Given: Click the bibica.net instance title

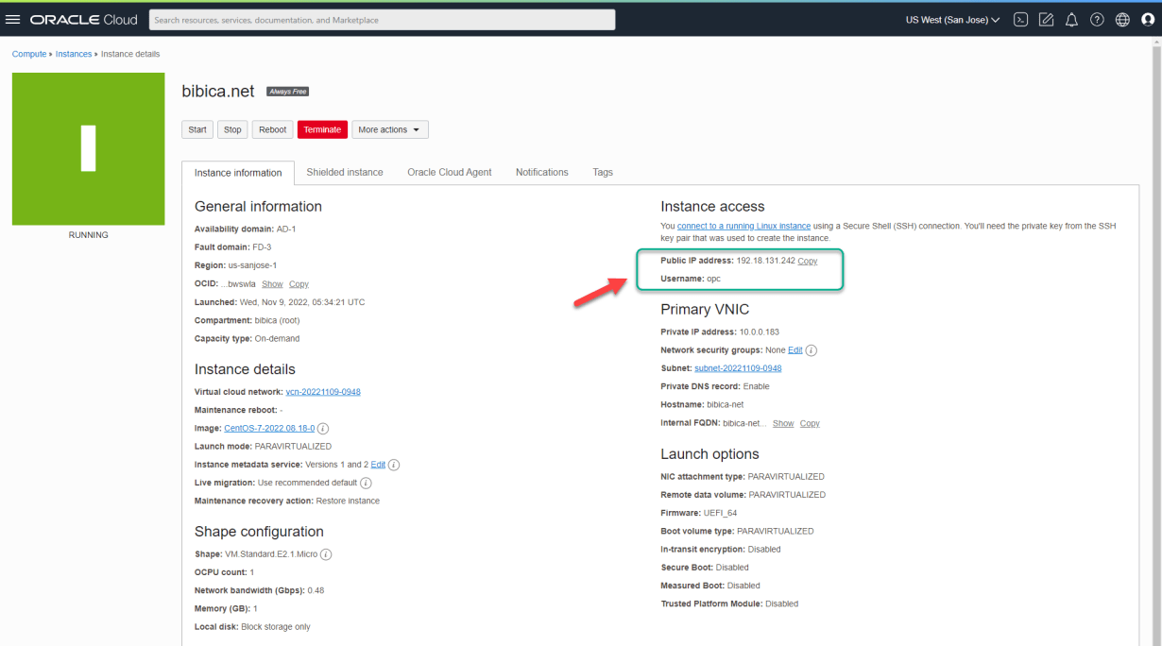Looking at the screenshot, I should [218, 91].
